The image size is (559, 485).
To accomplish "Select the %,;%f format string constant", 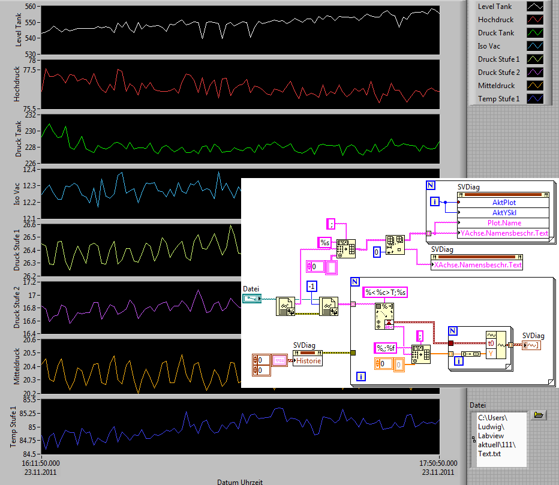I will pos(386,348).
